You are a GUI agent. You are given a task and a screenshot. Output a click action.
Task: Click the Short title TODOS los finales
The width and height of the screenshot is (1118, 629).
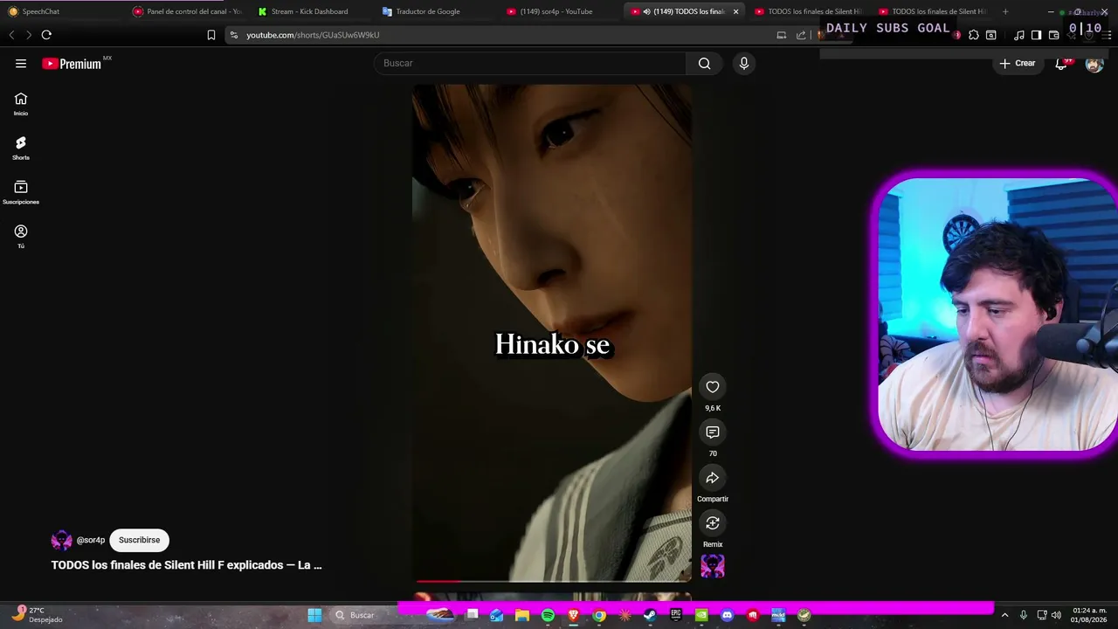[x=187, y=565]
